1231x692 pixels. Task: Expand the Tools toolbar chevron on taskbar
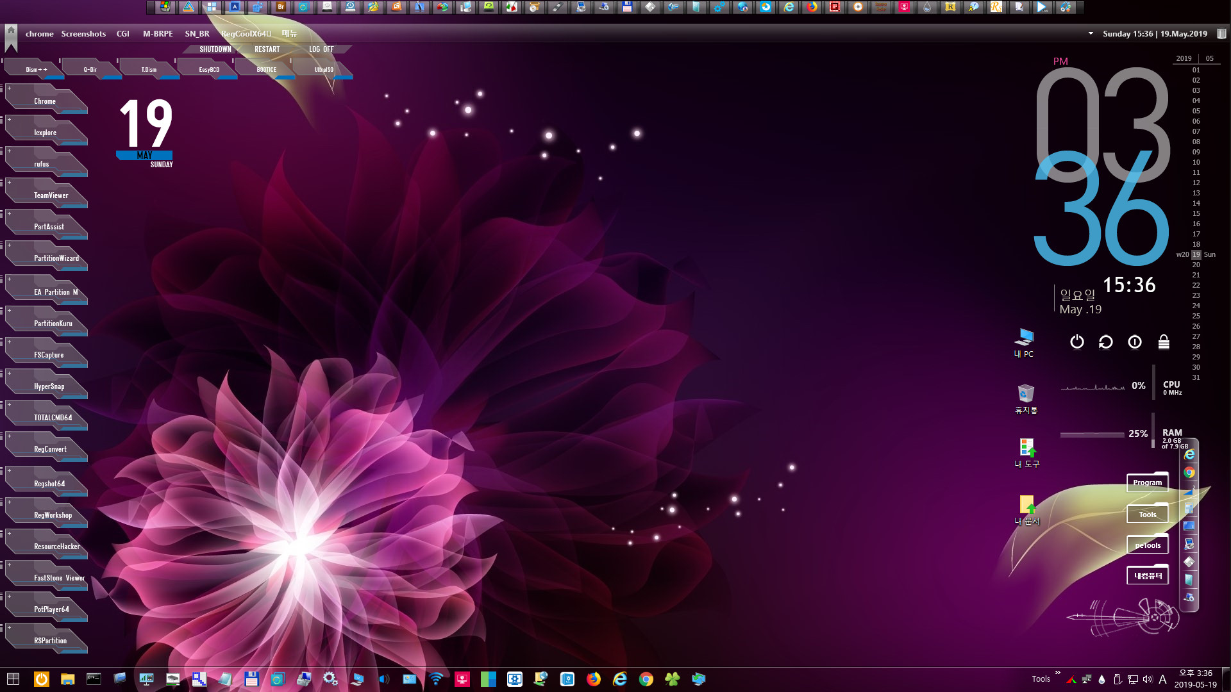click(1057, 673)
